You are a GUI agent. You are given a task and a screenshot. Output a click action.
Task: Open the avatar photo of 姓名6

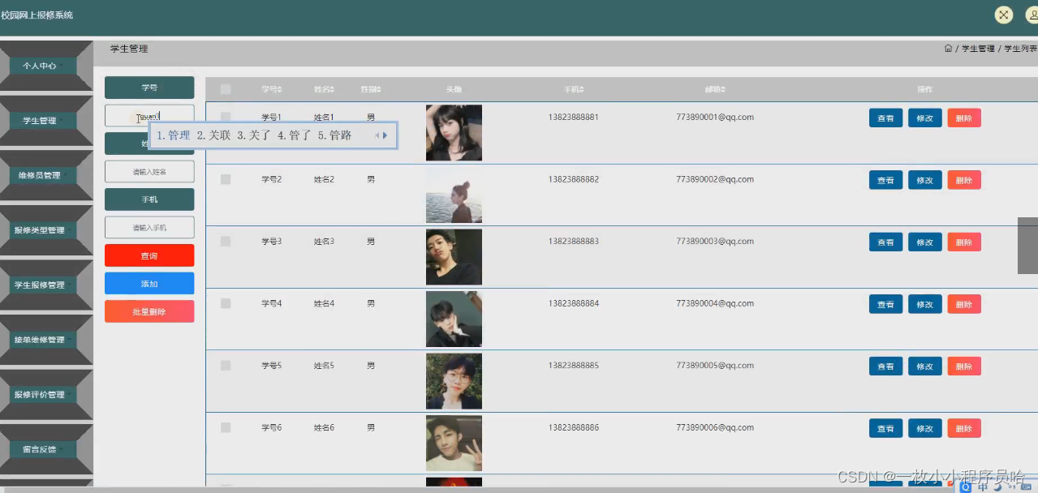click(454, 444)
